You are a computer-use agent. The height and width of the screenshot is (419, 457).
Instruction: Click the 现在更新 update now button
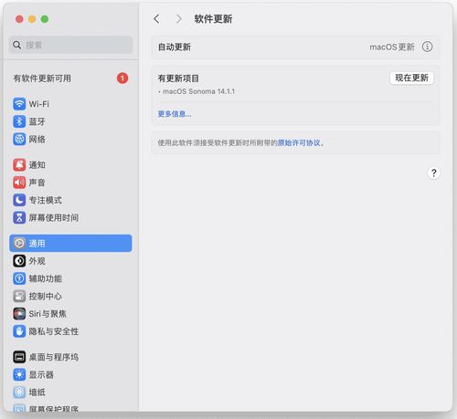click(x=411, y=79)
